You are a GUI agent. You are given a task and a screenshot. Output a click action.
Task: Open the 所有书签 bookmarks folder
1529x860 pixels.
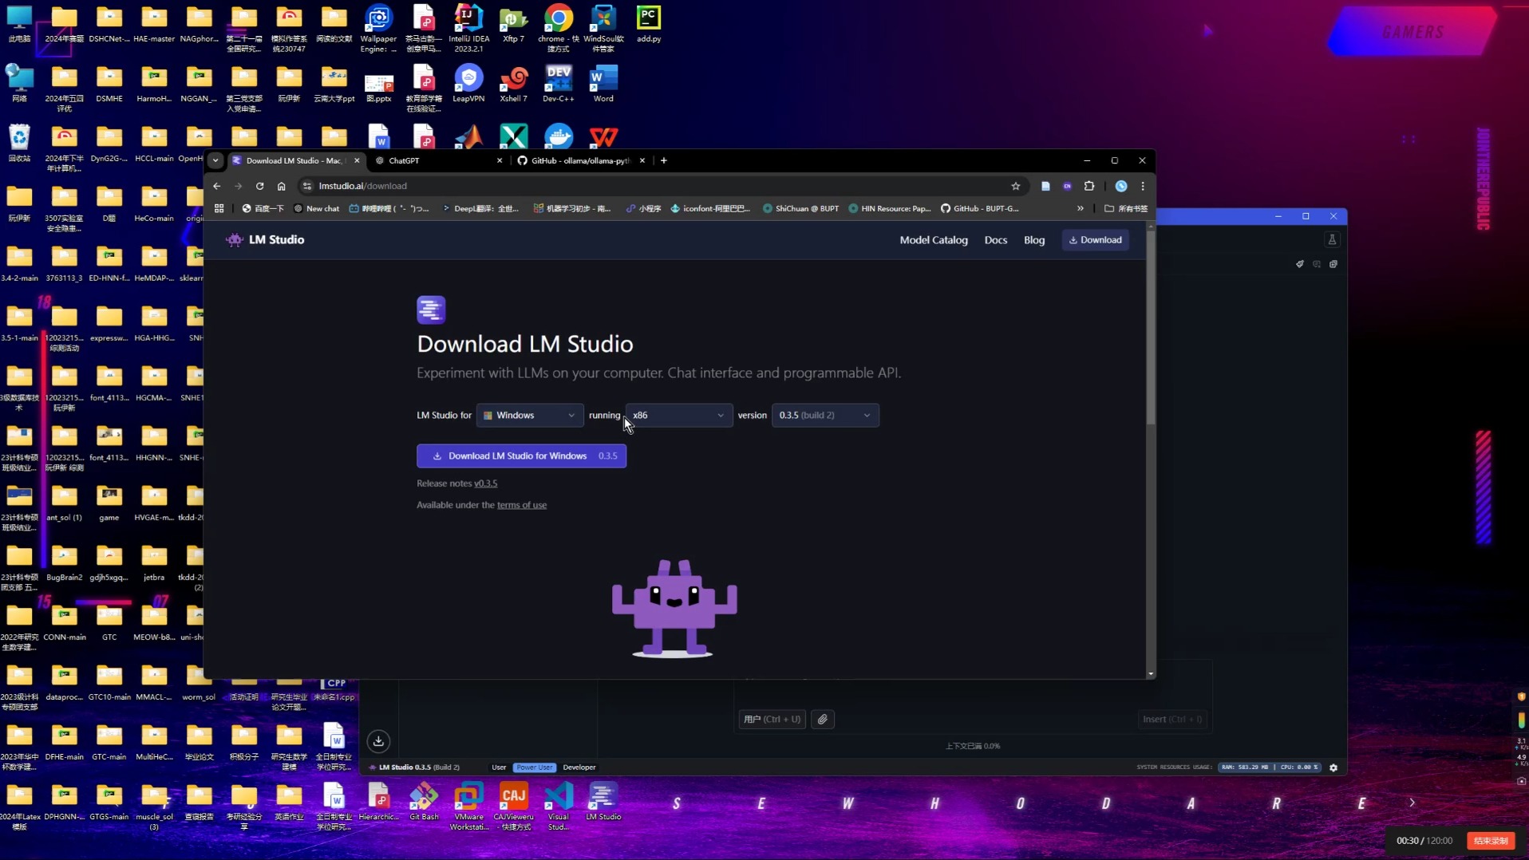point(1124,208)
